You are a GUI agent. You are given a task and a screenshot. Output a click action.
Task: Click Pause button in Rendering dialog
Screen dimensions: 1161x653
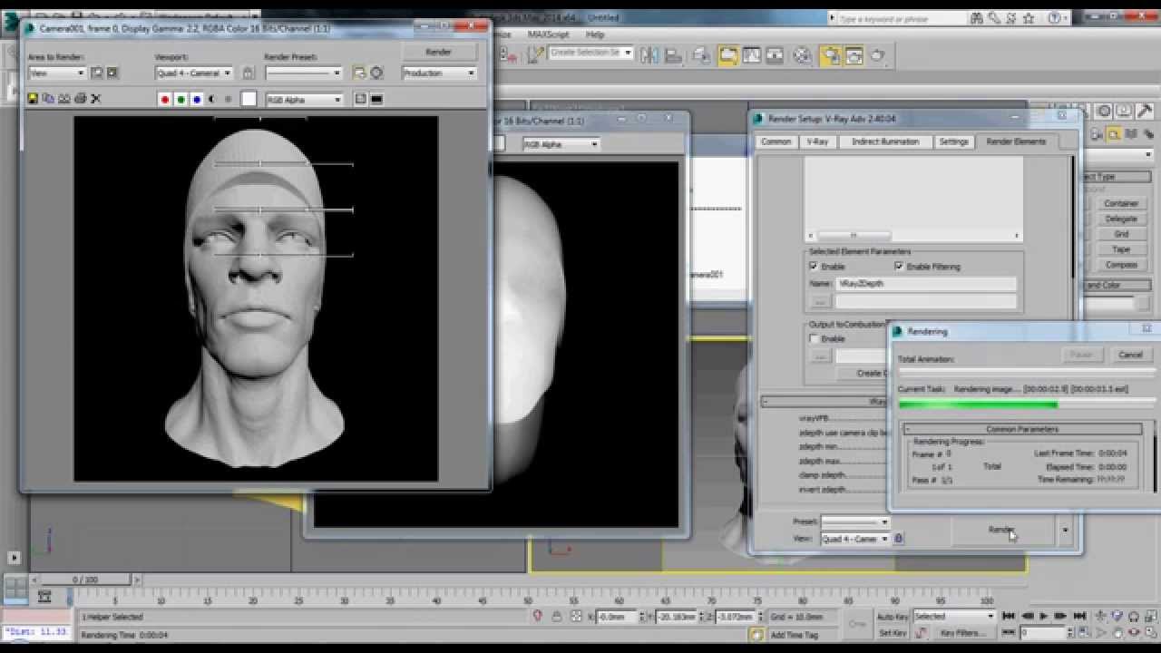[1081, 355]
